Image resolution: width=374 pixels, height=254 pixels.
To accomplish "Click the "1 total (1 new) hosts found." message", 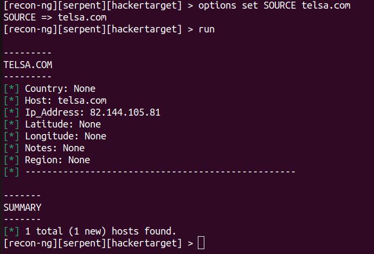I will click(100, 231).
